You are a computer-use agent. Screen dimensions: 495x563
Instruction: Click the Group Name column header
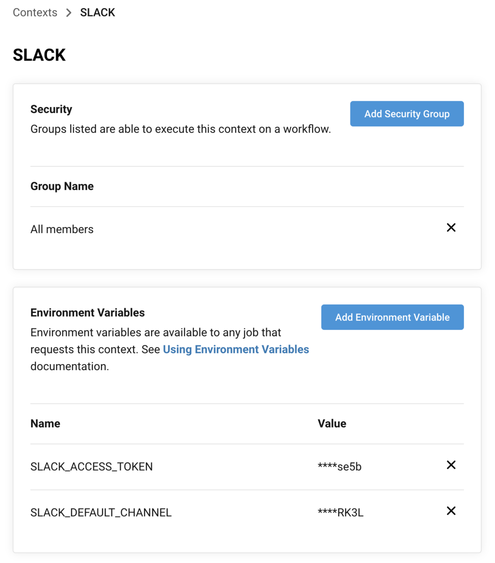click(x=62, y=186)
